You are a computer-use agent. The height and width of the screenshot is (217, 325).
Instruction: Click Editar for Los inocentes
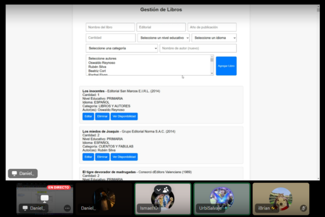click(x=88, y=117)
